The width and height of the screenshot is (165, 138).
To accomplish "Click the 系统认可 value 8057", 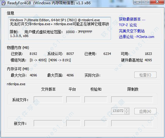I will pos(70,54).
